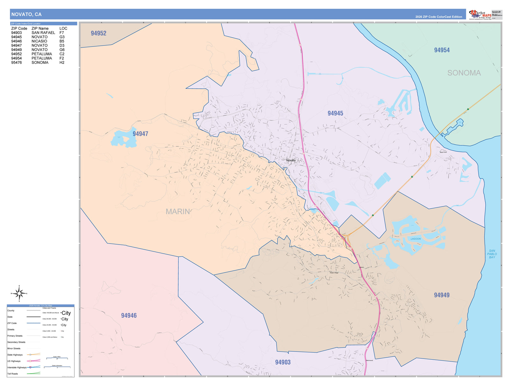Click the '2026 Novato, CA City Map' legend title
This screenshot has width=510, height=385.
[x=40, y=306]
